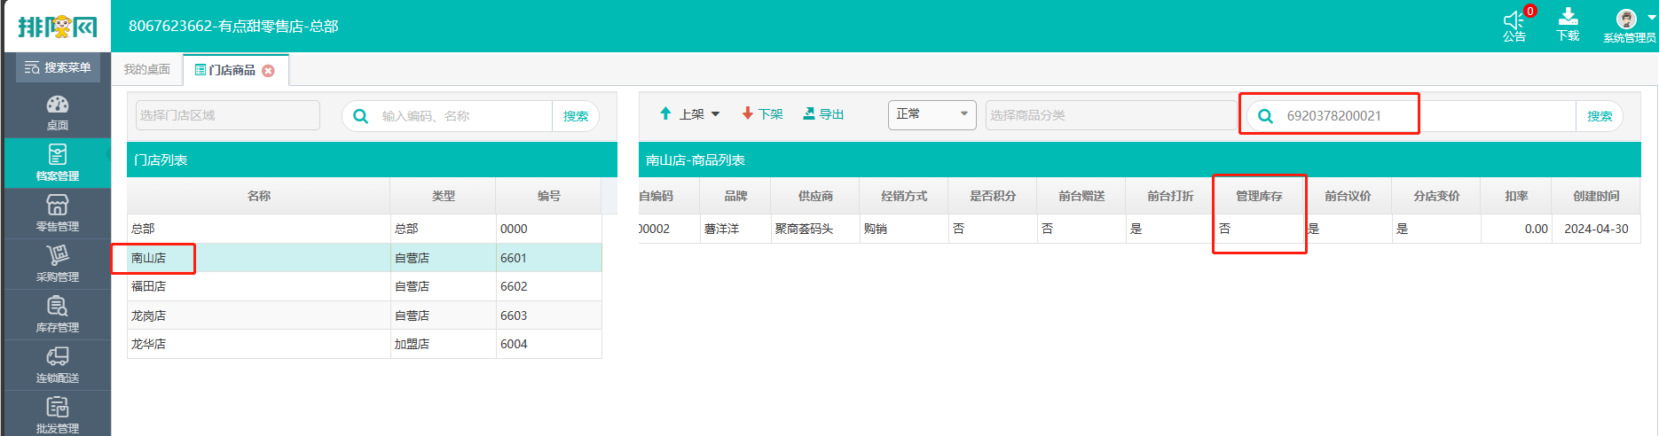Screen dimensions: 1659x436
Task: Click the 蓉洋洋 brand cell
Action: pos(735,229)
